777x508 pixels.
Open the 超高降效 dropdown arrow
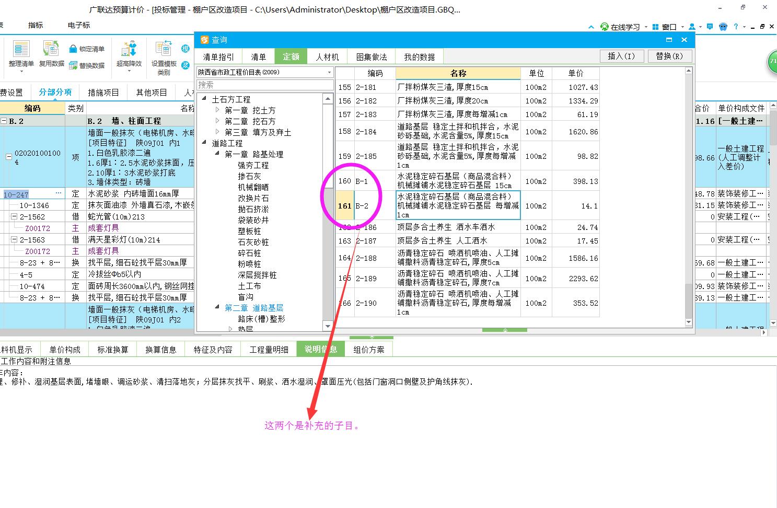click(129, 71)
